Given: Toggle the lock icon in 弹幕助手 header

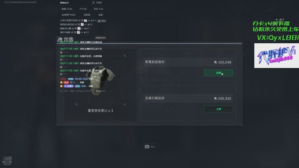Looking at the screenshot, I should click(x=93, y=3).
